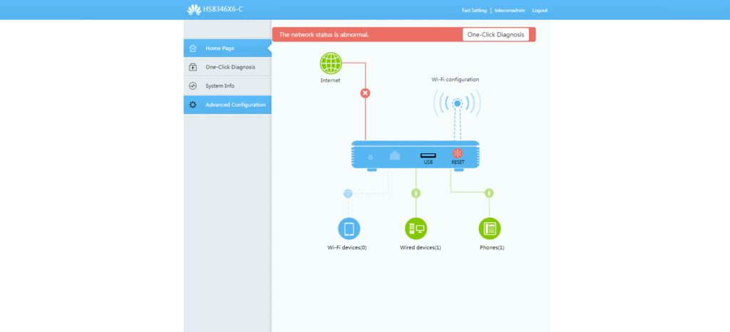Open the Phones icon
Viewport: 730px width, 332px height.
[489, 229]
